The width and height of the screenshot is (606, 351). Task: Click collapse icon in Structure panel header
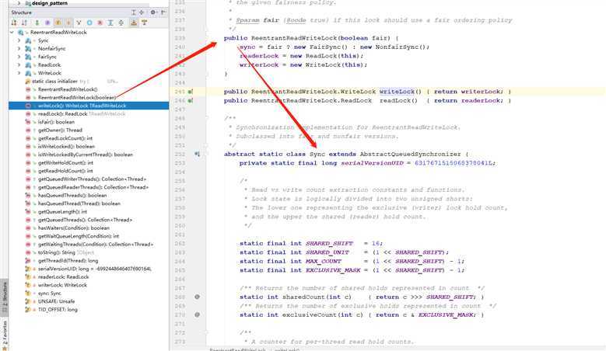pos(142,12)
